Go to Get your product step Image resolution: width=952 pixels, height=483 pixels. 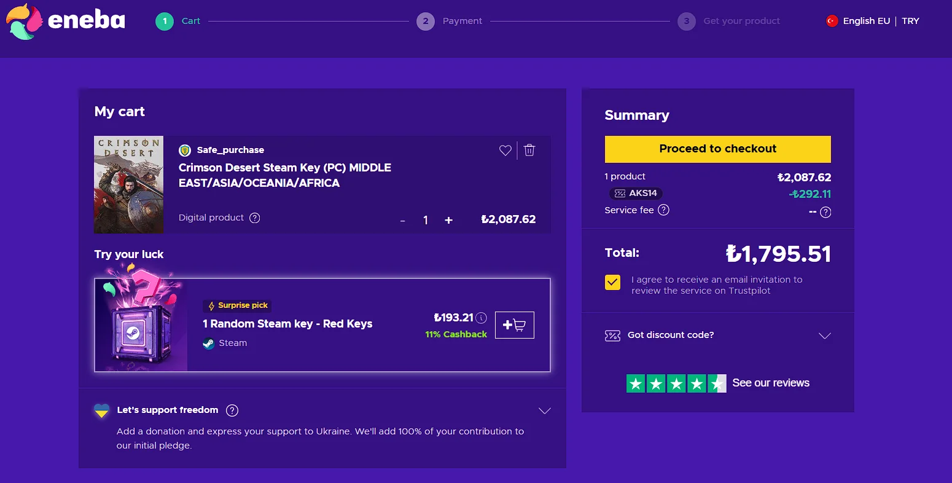click(729, 22)
